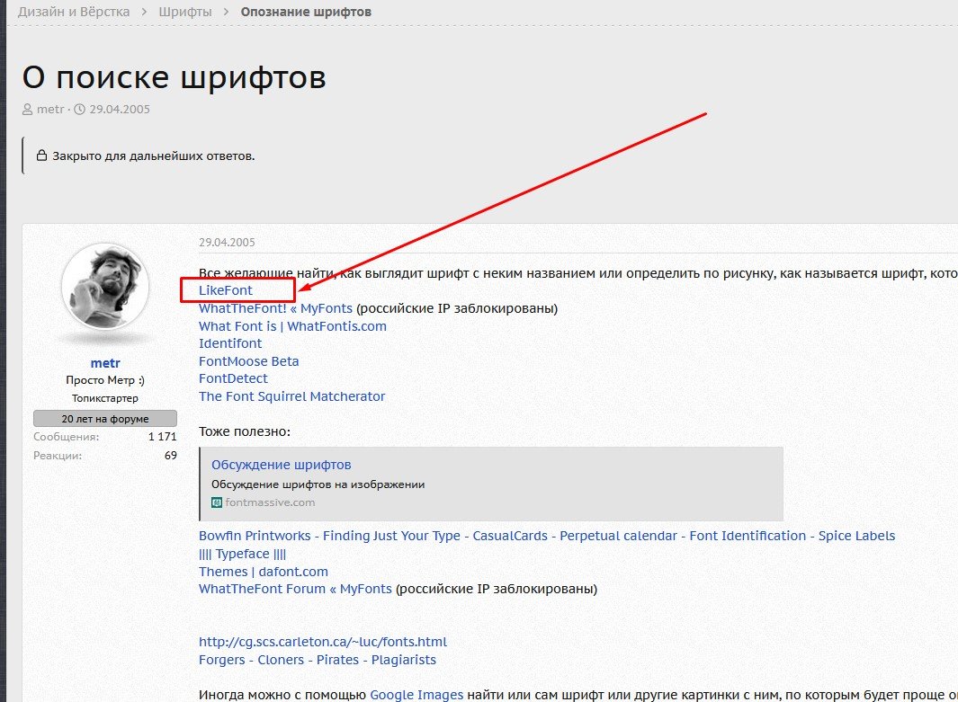958x702 pixels.
Task: Open the Дизайн и Вёрстка breadcrumb
Action: click(74, 12)
